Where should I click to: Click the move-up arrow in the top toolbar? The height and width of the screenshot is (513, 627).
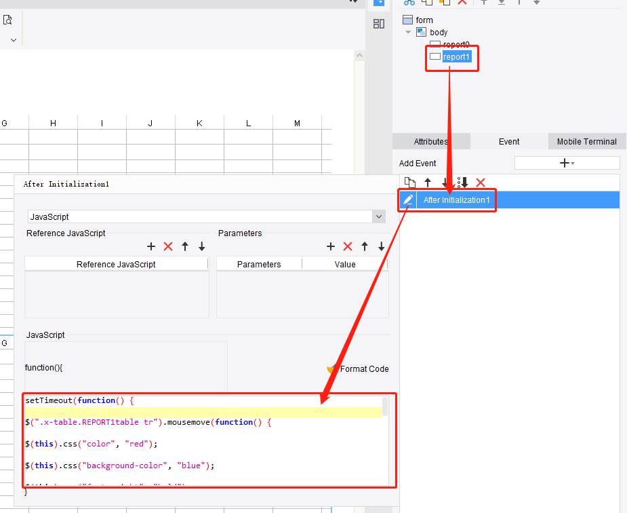tap(483, 3)
